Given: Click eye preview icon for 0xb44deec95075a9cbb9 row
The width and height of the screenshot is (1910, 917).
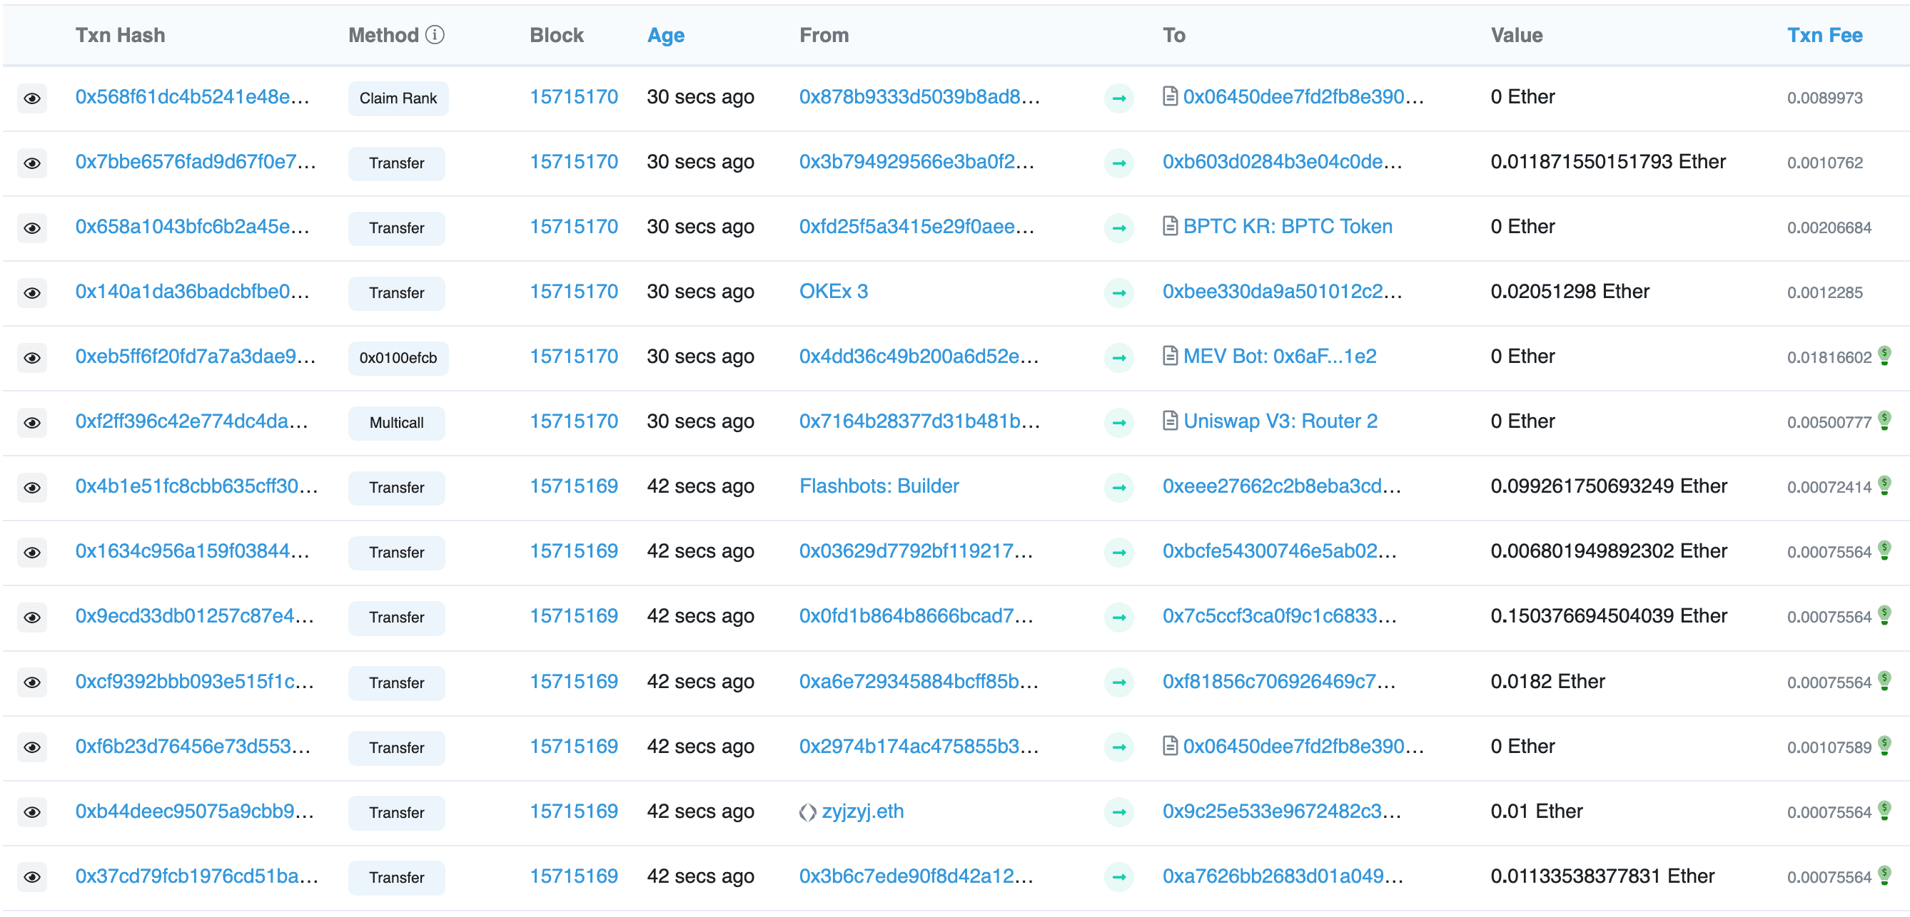Looking at the screenshot, I should tap(32, 811).
